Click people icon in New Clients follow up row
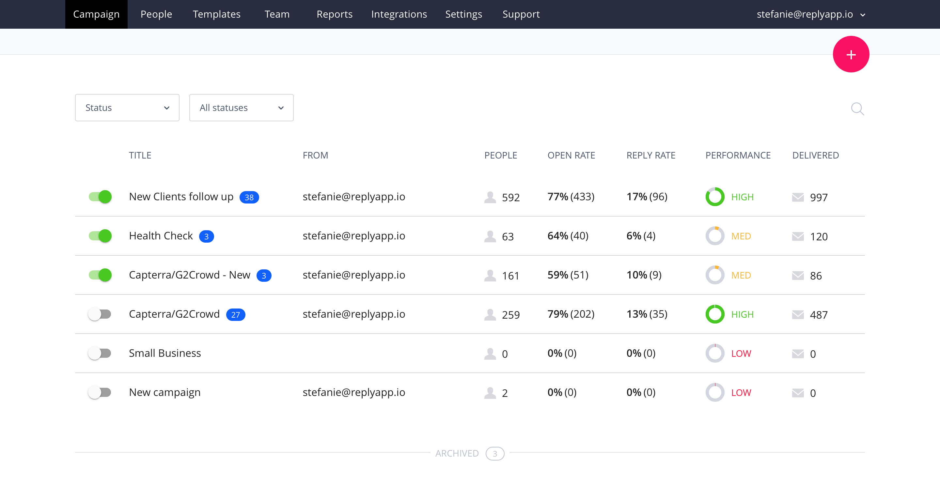The width and height of the screenshot is (940, 483). tap(490, 197)
